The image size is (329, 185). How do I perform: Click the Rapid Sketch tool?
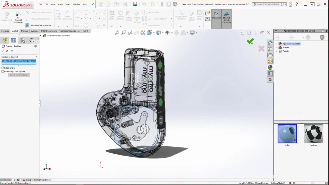[207, 16]
